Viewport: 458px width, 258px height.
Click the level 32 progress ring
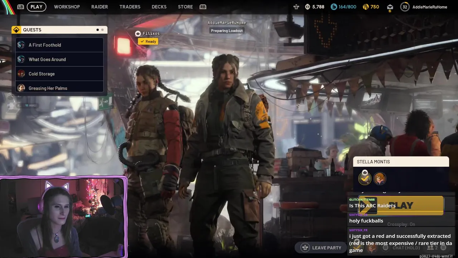[x=405, y=6]
